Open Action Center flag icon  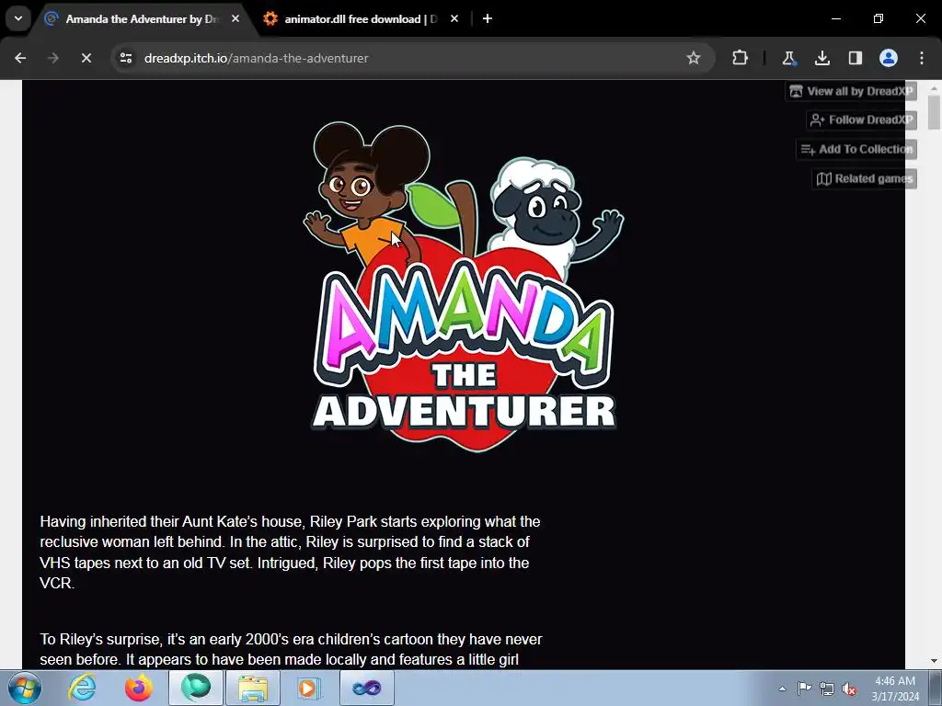[804, 689]
